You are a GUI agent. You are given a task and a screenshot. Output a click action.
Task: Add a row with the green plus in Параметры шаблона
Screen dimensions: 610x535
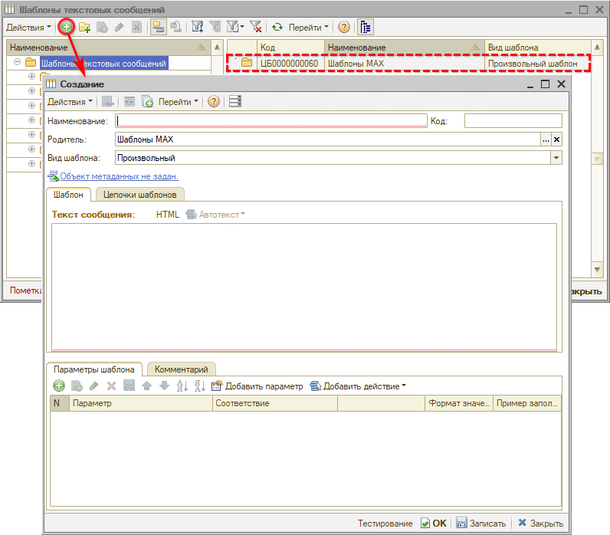pos(59,386)
